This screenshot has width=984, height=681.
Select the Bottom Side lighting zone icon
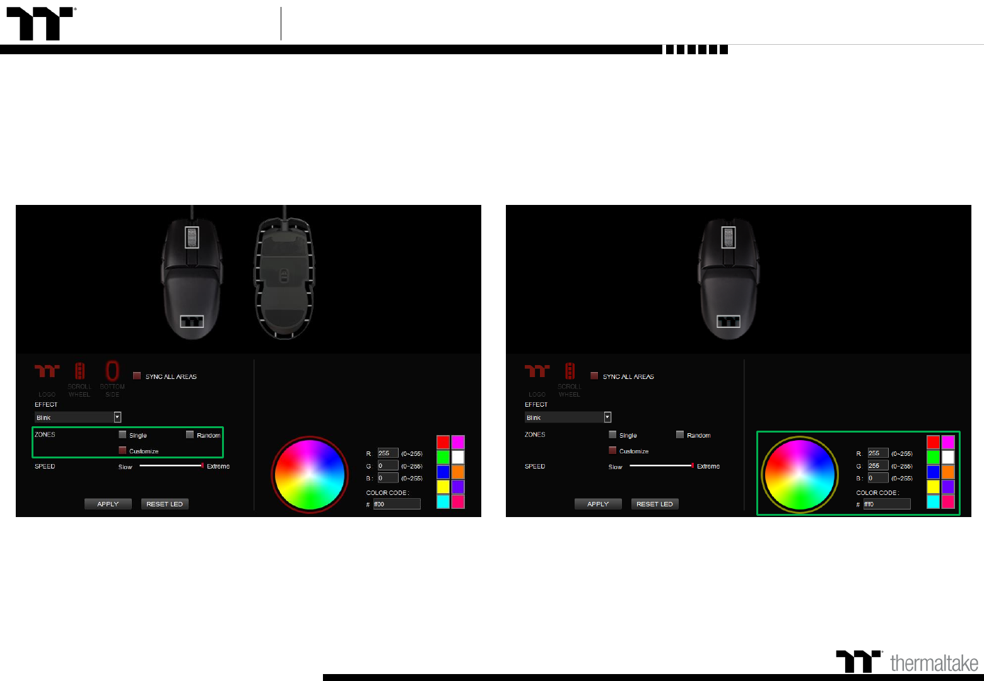[112, 372]
